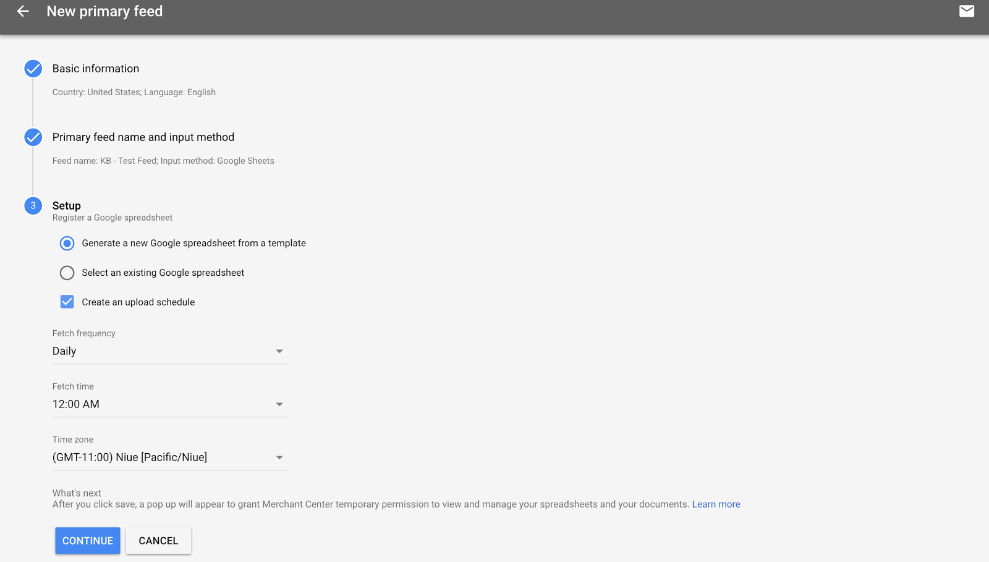Click the Basic information checkmark icon
This screenshot has height=562, width=989.
coord(33,69)
